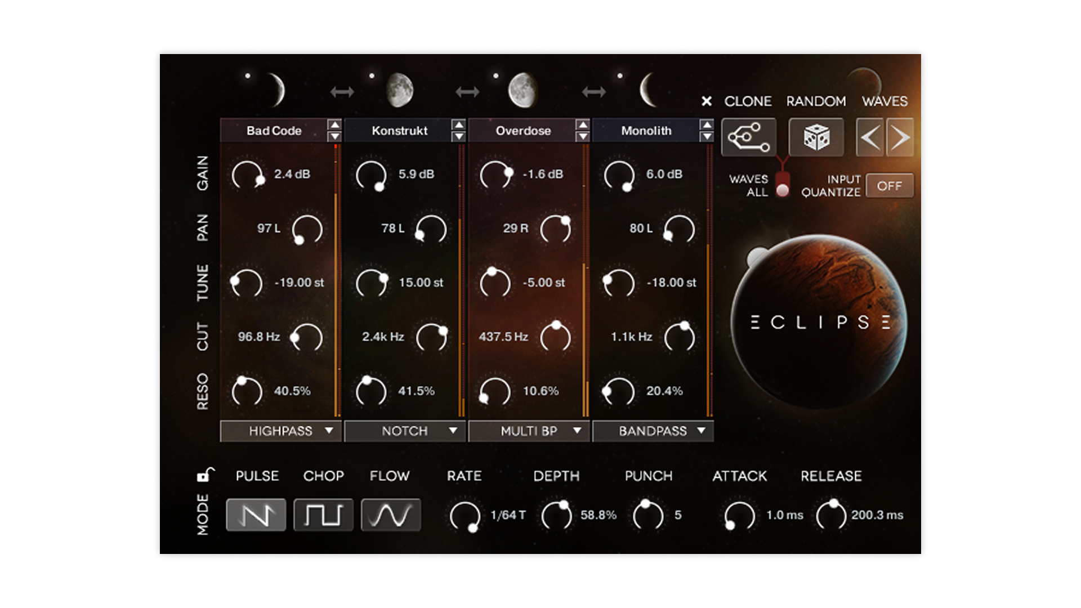Click the previous waves left arrow
The image size is (1081, 608).
870,137
